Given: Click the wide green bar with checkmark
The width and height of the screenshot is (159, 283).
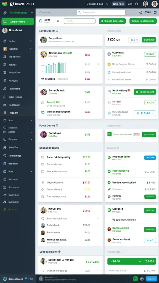Looking at the screenshot, I should click(x=132, y=261).
